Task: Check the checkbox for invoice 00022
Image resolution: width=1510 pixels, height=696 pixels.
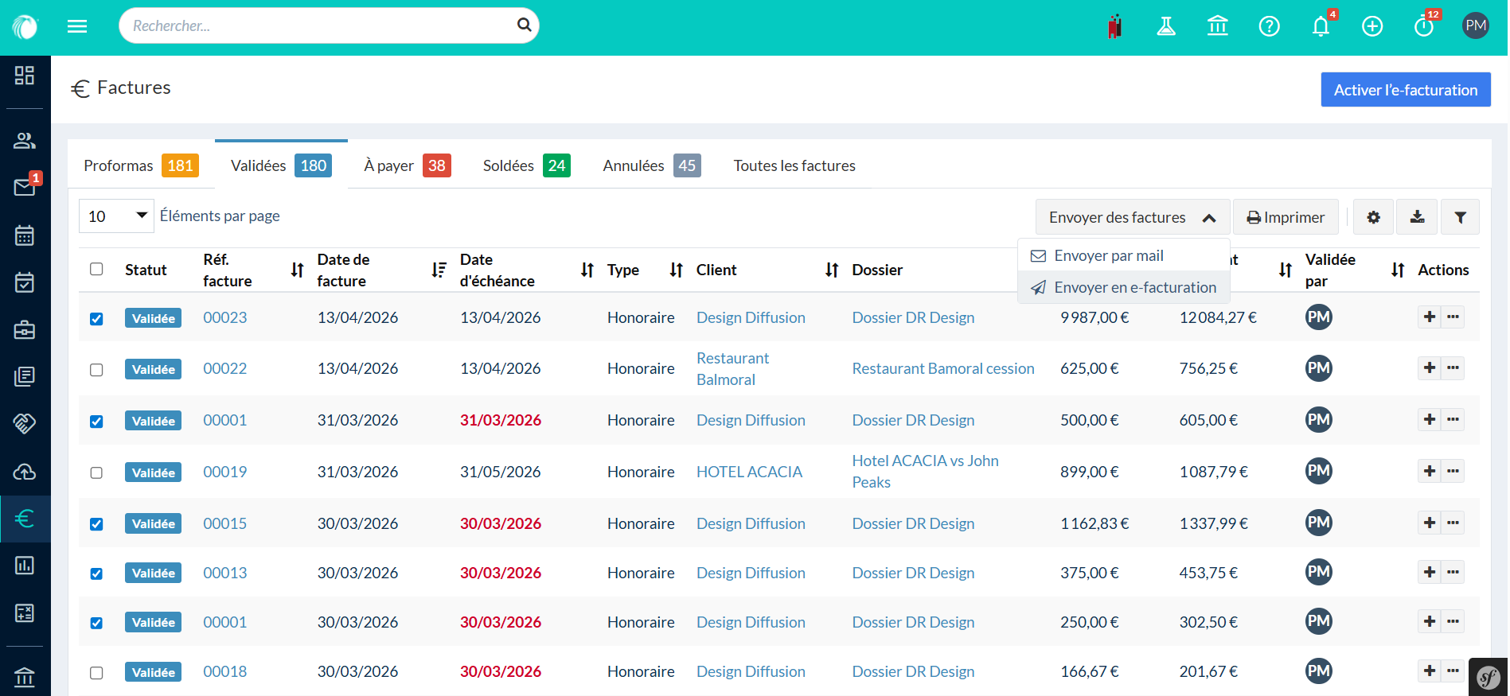Action: pos(96,370)
